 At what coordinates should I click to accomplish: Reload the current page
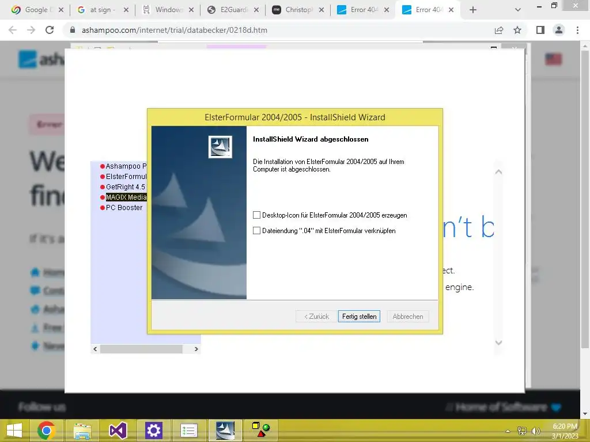[x=50, y=30]
